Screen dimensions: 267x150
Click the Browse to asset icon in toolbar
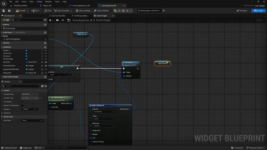10,11
